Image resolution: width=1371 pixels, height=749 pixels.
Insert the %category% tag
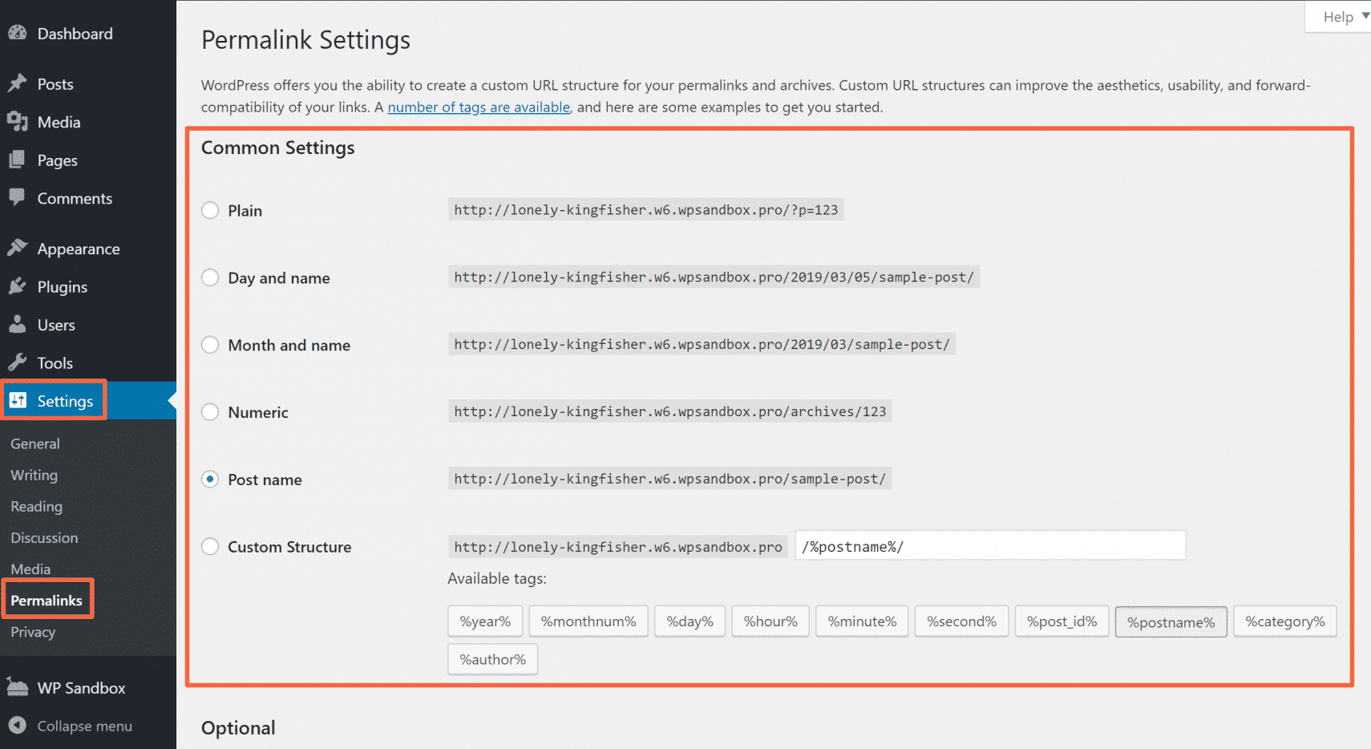click(1284, 621)
